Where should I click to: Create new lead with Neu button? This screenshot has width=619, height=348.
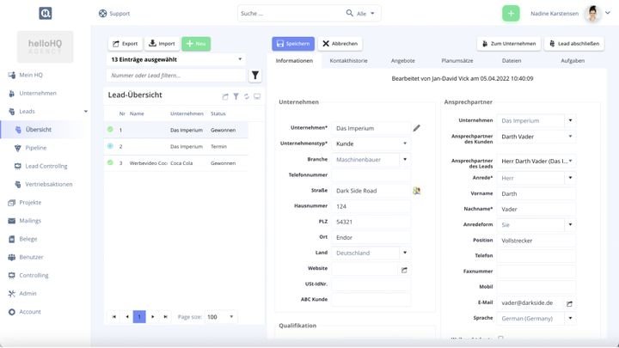tap(196, 44)
